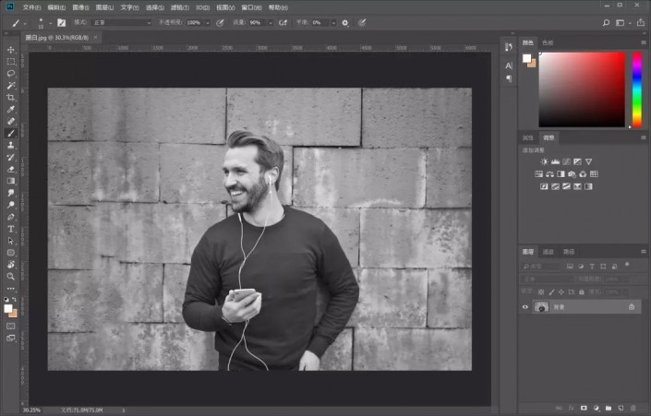Expand the opacity 100% dropdown arrow
This screenshot has height=416, width=651.
(208, 21)
